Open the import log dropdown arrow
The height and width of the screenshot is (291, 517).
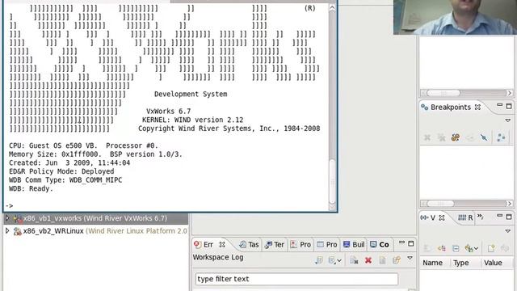[x=339, y=260]
